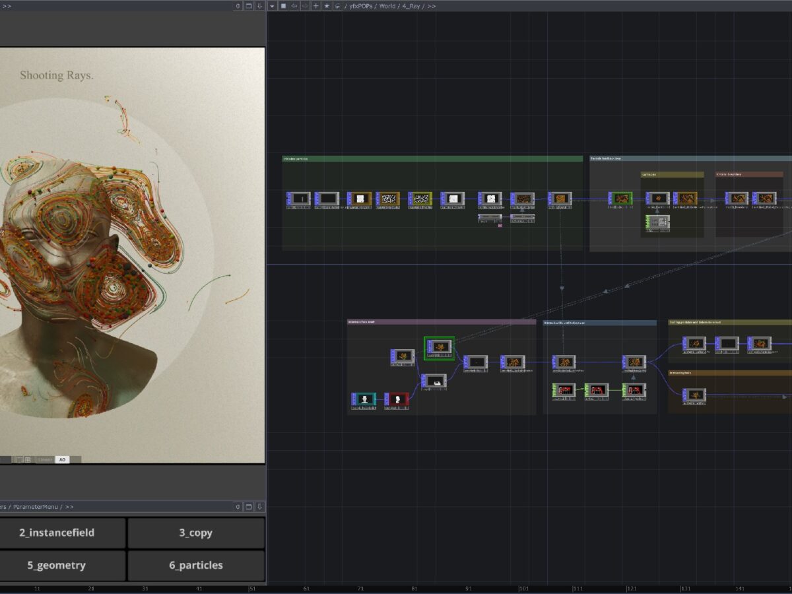Click the 6_particles button
The width and height of the screenshot is (792, 594).
point(195,565)
